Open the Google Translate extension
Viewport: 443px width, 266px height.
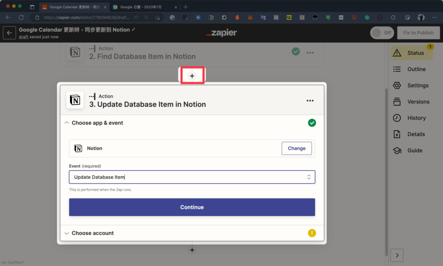point(263,17)
